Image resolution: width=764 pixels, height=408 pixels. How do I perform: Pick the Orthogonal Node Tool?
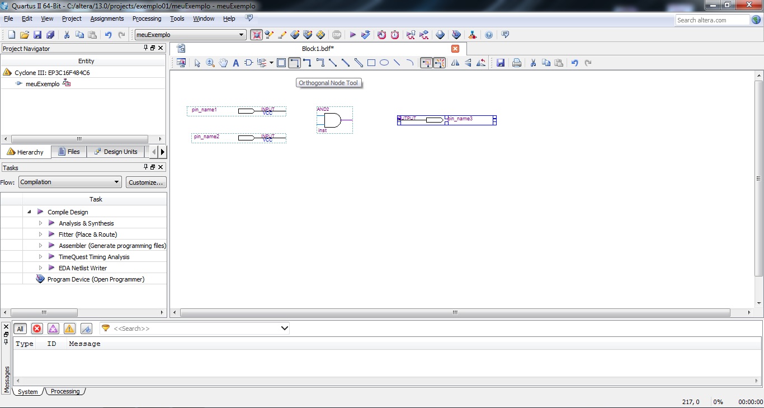tap(294, 63)
